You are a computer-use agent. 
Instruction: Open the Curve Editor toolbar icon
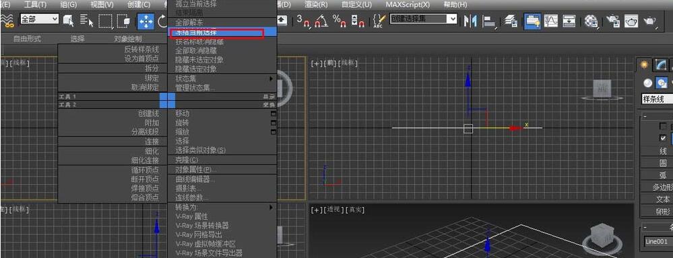coord(550,21)
